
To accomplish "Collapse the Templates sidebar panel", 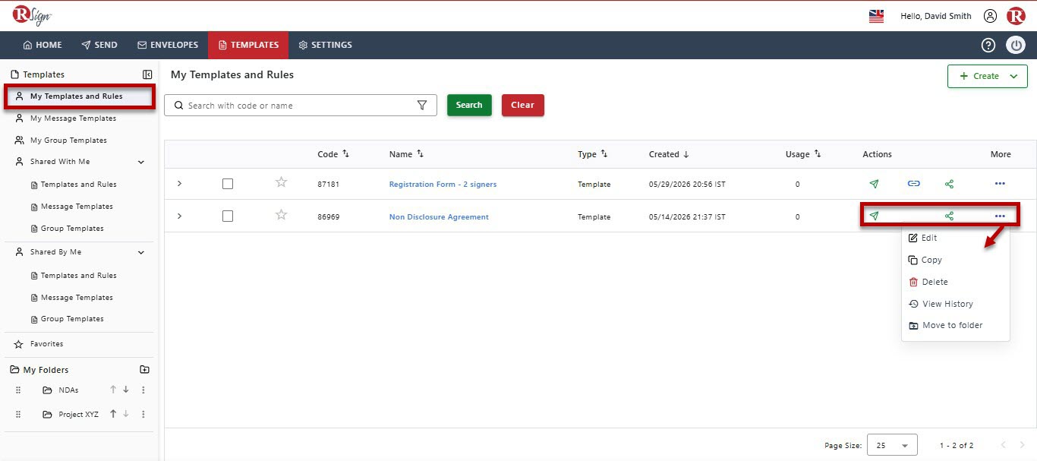I will (x=147, y=74).
